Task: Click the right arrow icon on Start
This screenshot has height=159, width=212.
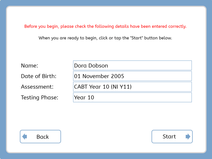Action: 188,137
